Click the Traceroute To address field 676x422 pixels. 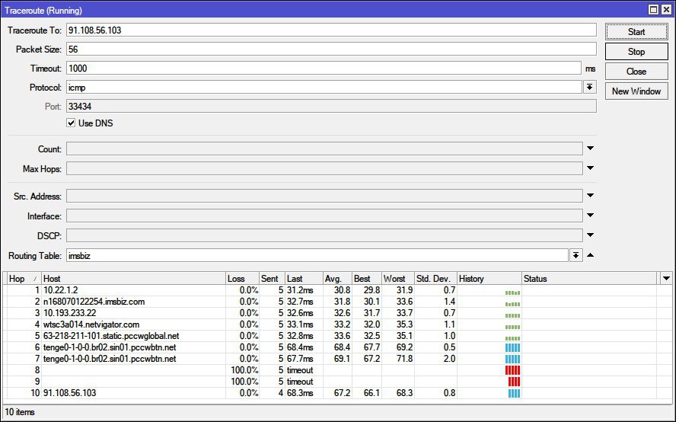click(x=330, y=30)
